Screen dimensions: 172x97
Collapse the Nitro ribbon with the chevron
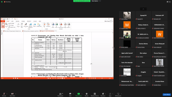point(112,29)
